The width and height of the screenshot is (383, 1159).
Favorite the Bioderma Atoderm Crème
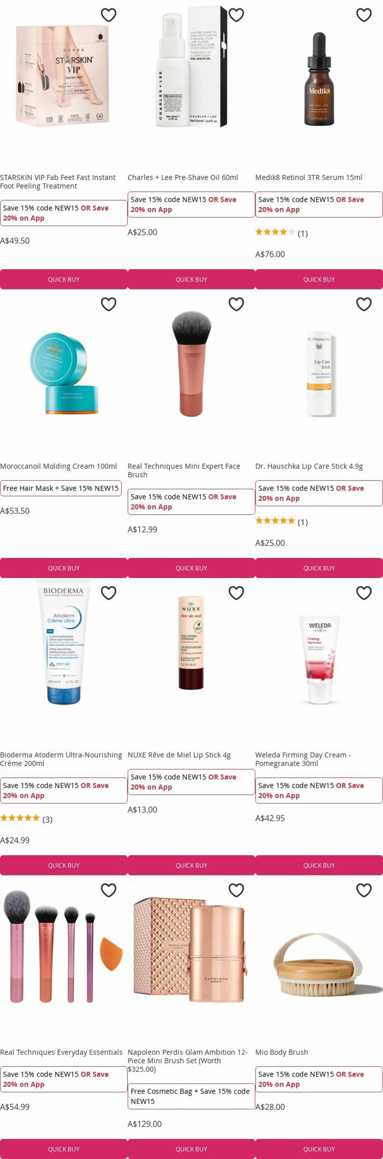click(109, 593)
